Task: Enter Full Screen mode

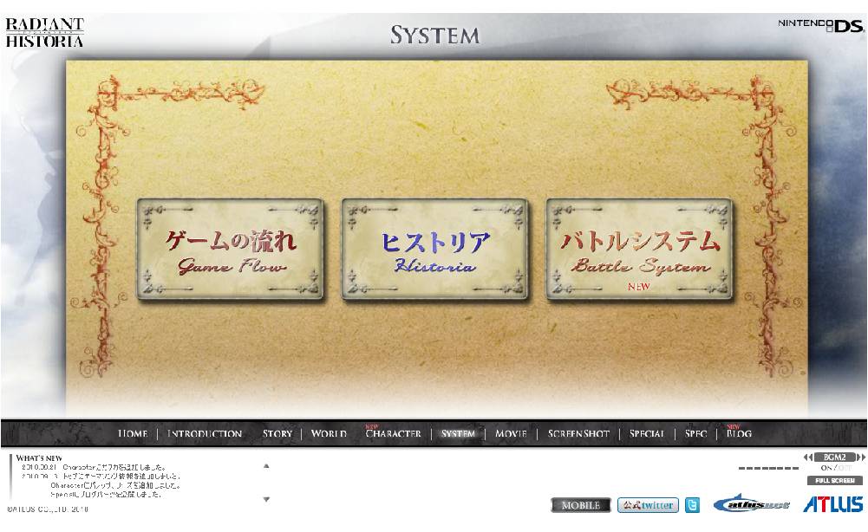Action: (835, 481)
